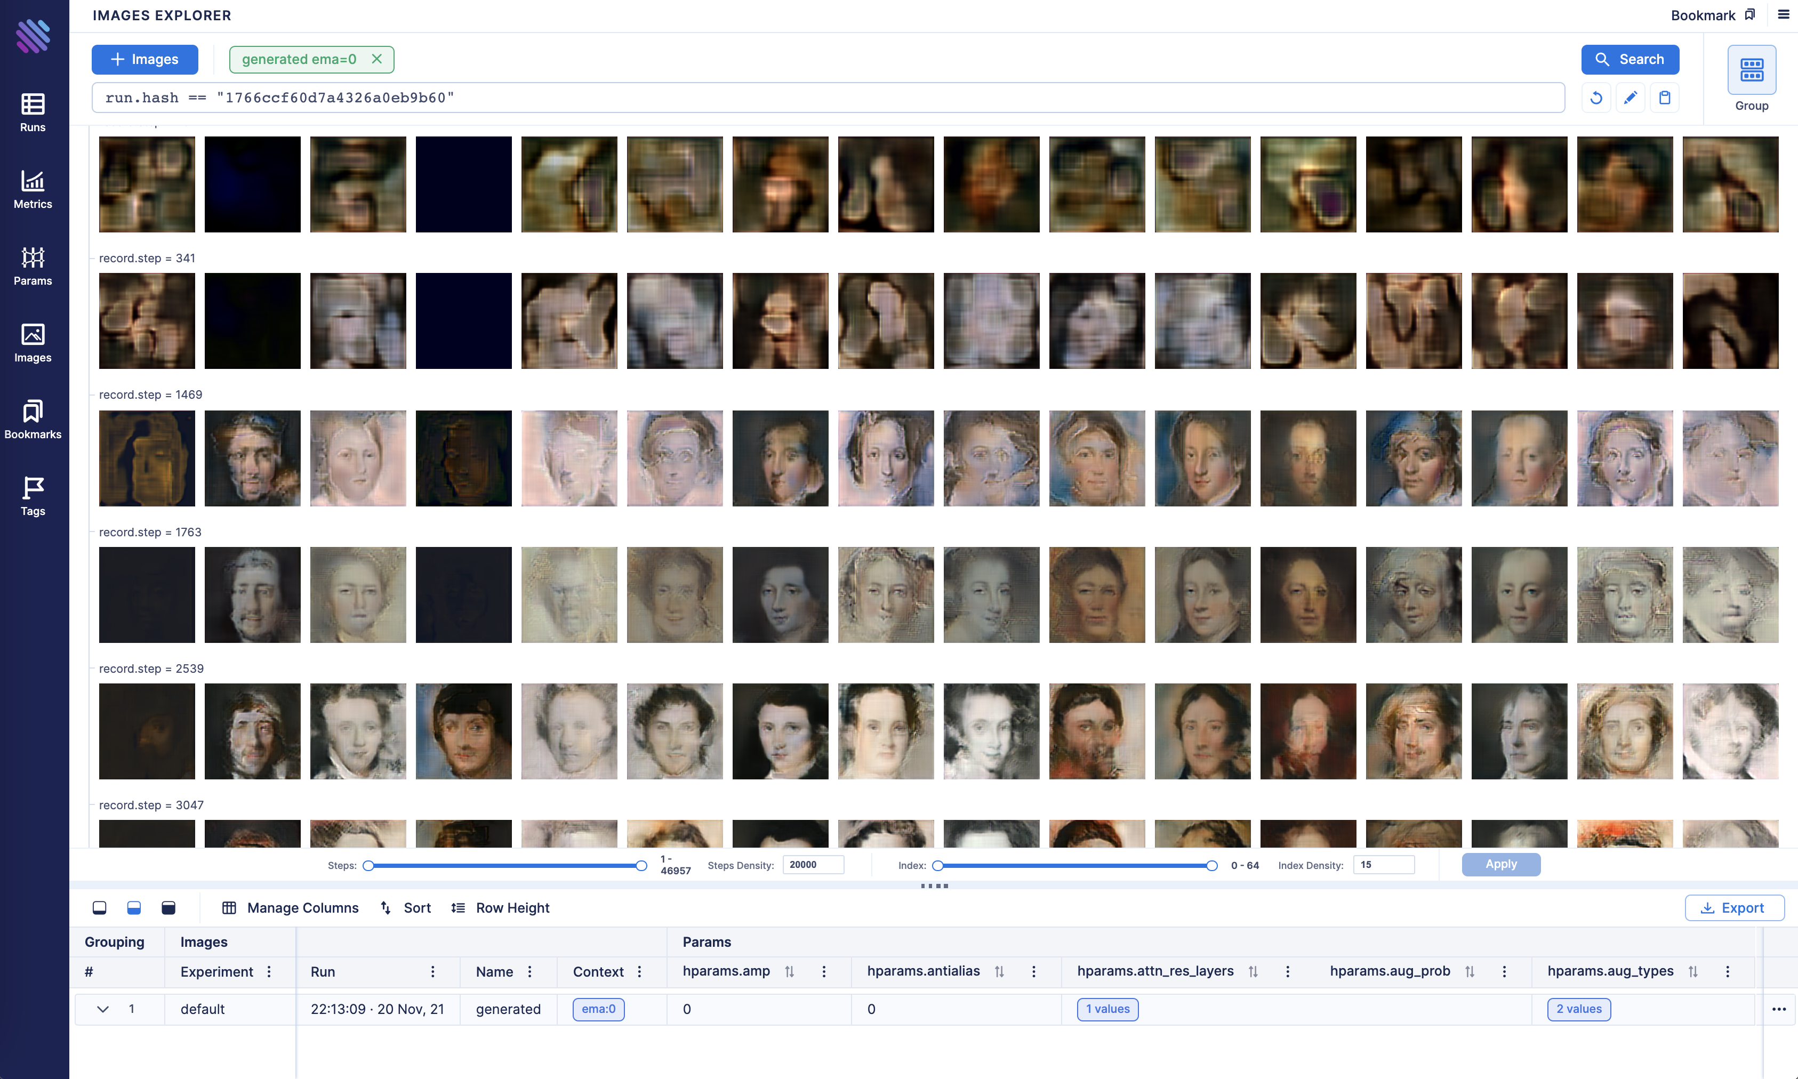1798x1079 pixels.
Task: Click the Bookmark icon in header
Action: click(1750, 15)
